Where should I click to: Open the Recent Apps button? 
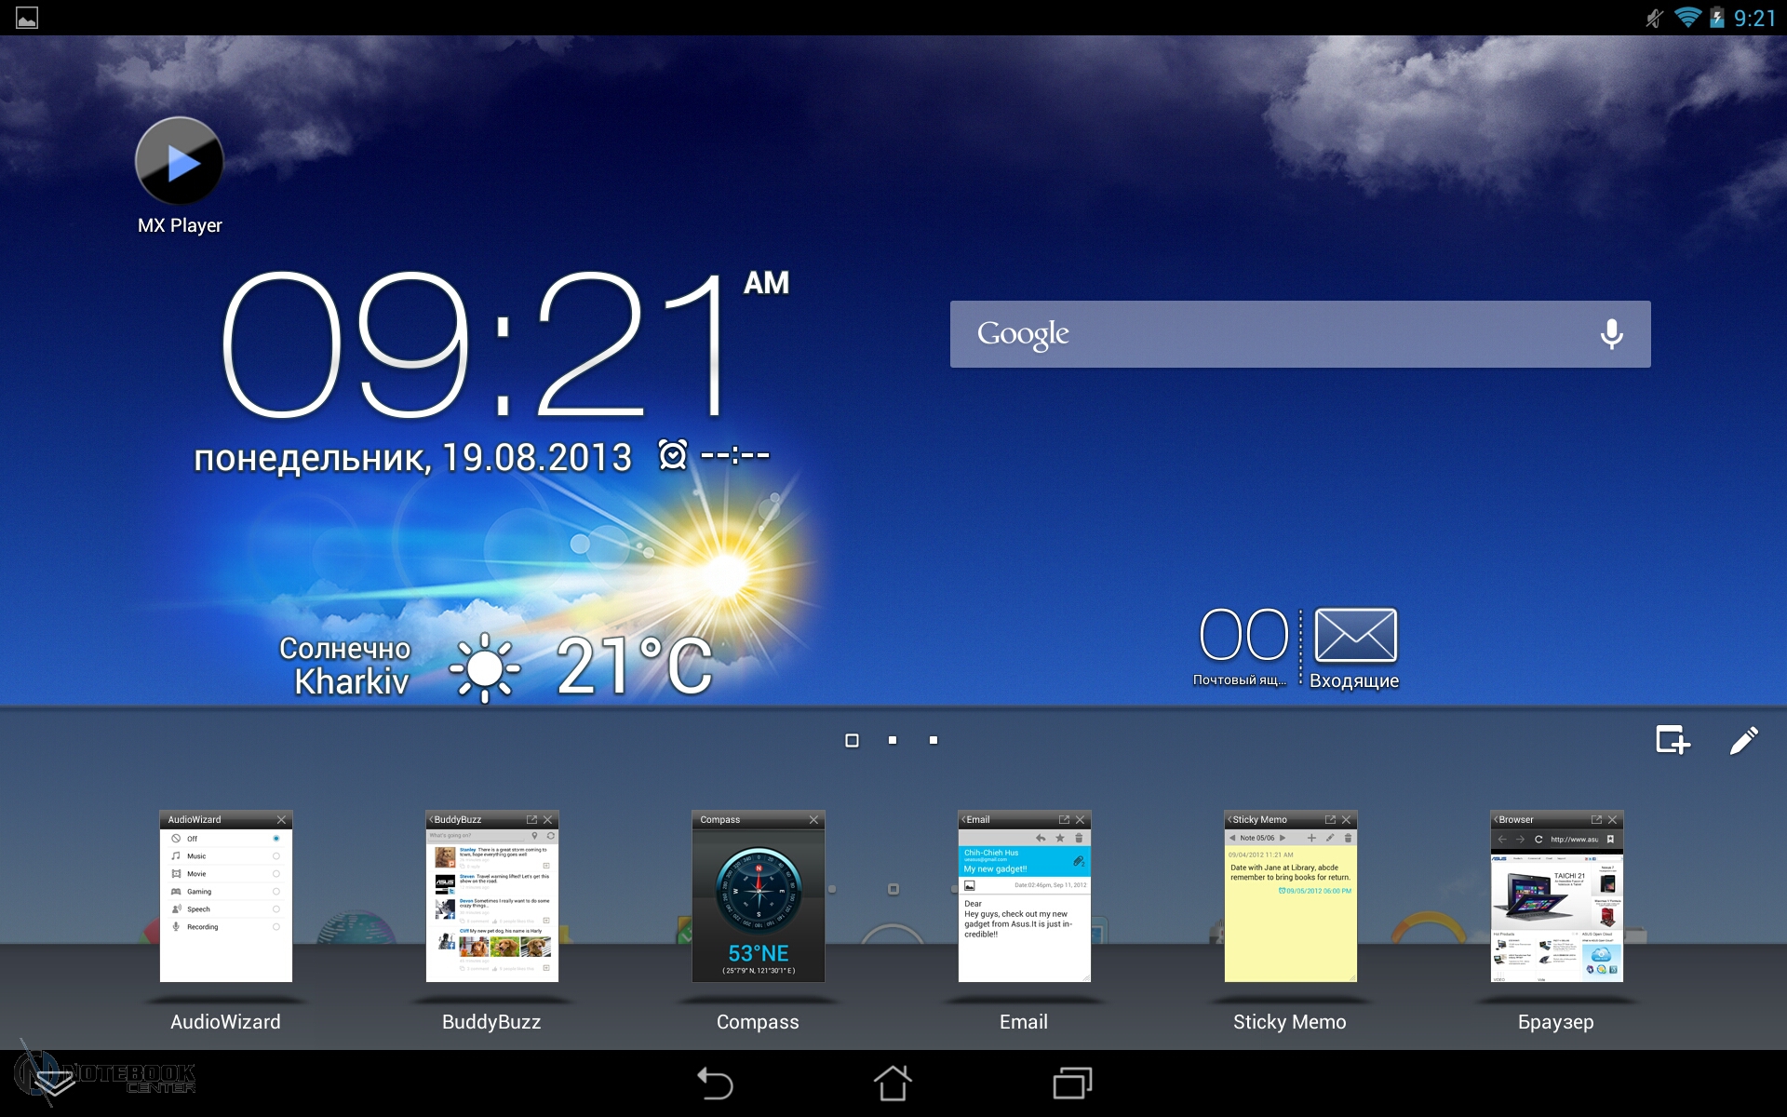(x=1072, y=1083)
